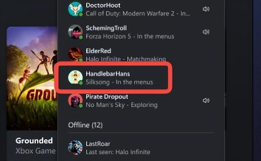Select DoctorHoot's Call of Duty status line

(x=138, y=14)
